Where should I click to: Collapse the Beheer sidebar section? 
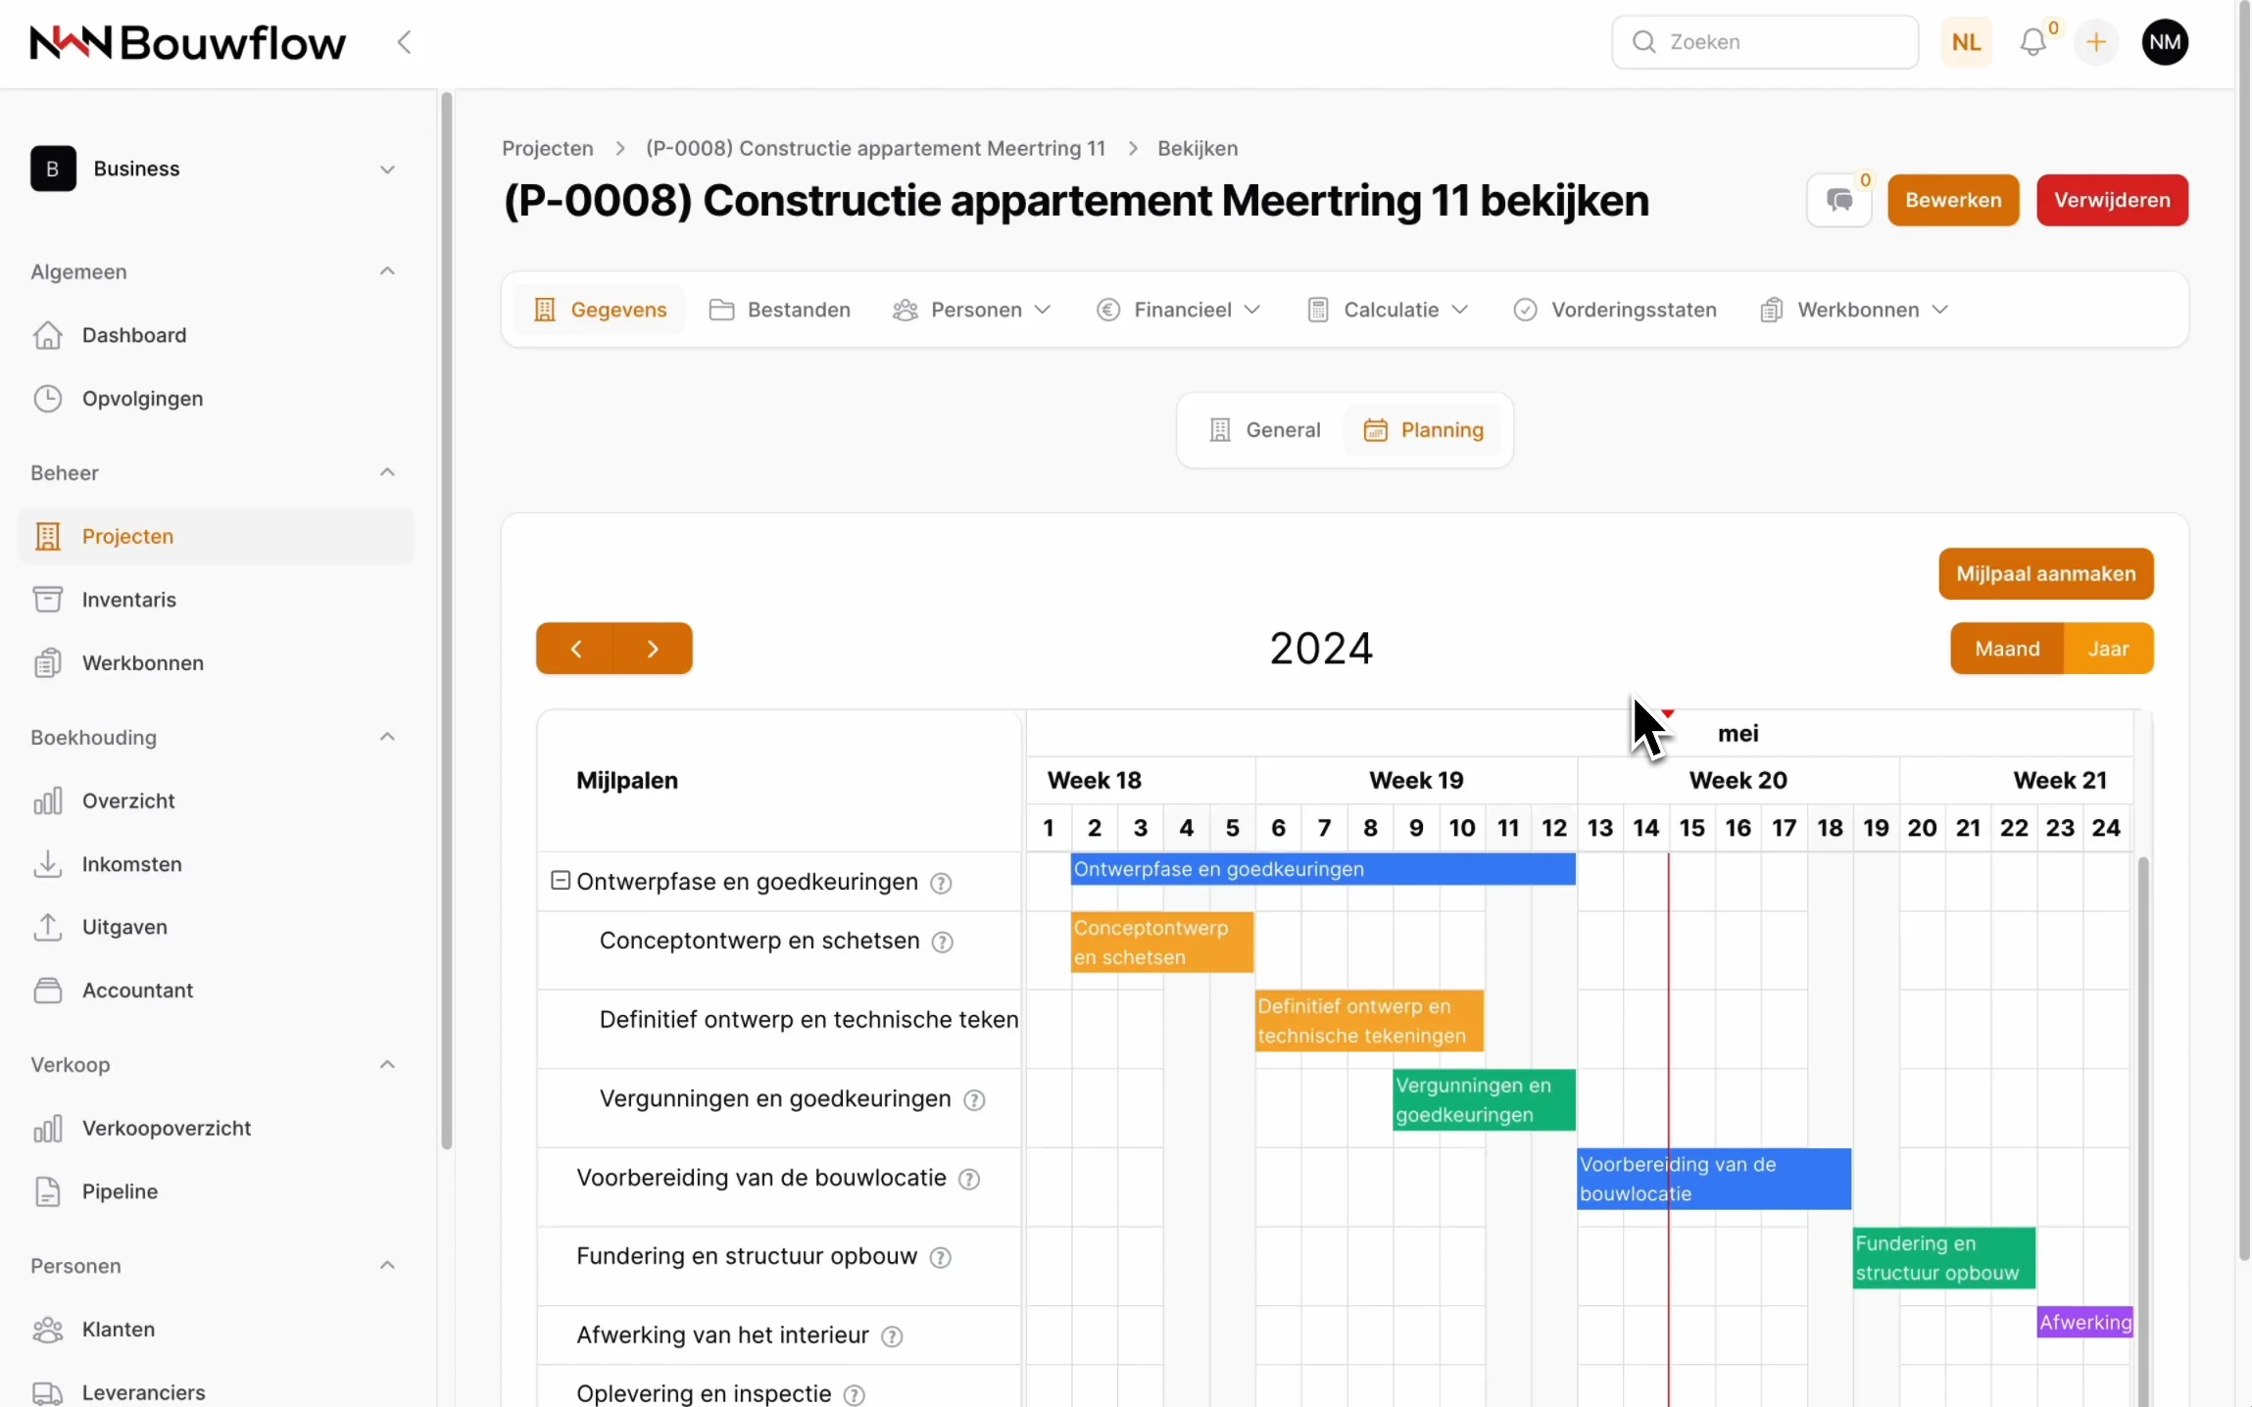(387, 472)
